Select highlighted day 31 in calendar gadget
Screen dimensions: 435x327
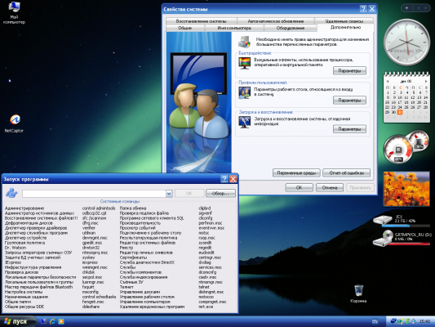pos(400,112)
